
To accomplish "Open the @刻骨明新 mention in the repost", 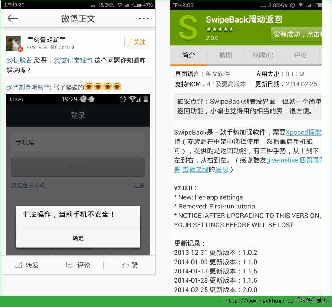I will pyautogui.click(x=28, y=87).
